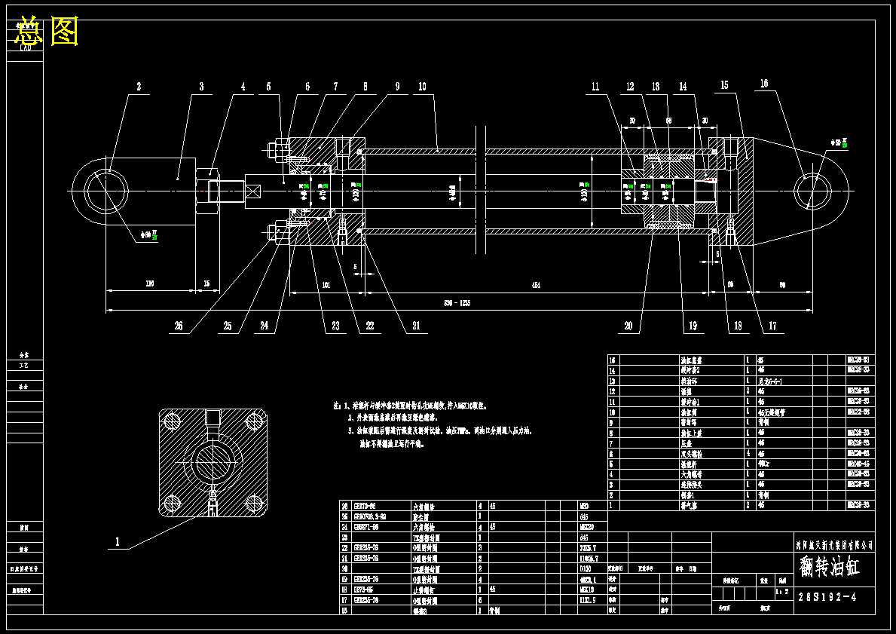Image resolution: width=896 pixels, height=634 pixels.
Task: Click callout number 25 below the drawing
Action: [228, 326]
